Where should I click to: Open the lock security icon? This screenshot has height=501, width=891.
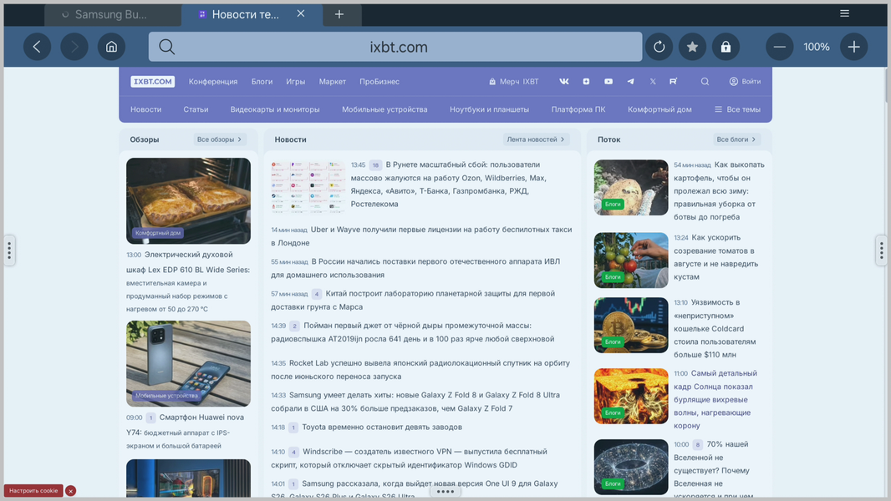click(726, 47)
